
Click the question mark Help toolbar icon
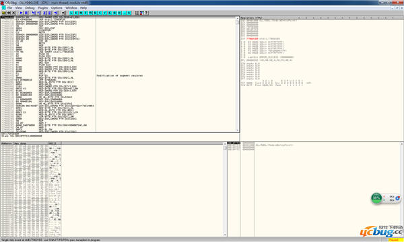pyautogui.click(x=146, y=13)
